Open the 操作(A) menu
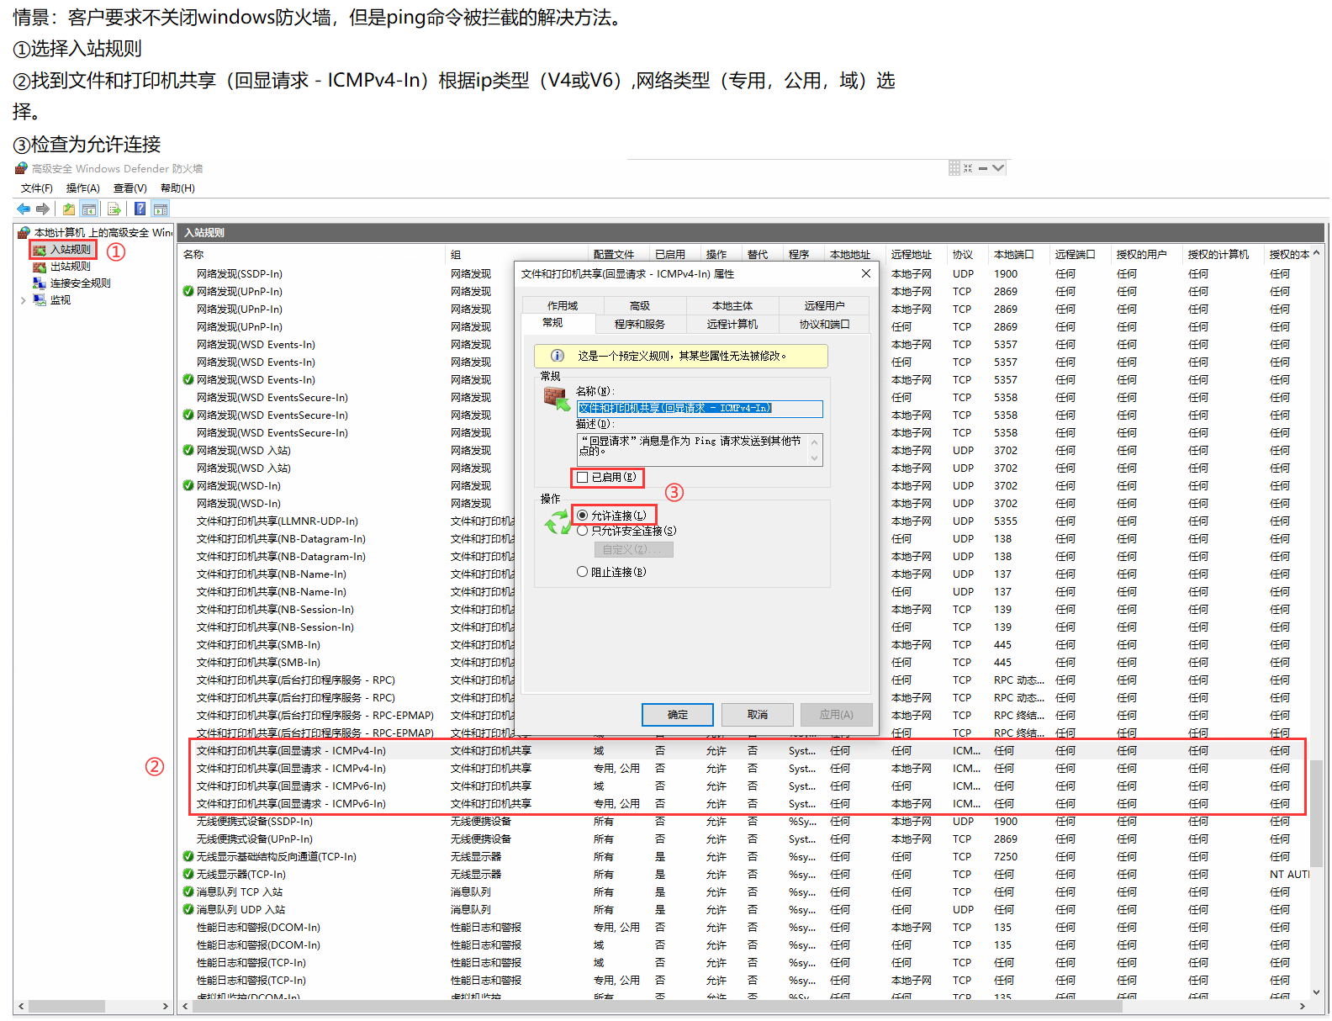1332x1021 pixels. point(83,188)
